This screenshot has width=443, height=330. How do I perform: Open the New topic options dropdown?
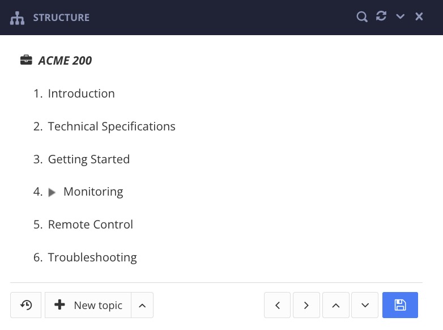pyautogui.click(x=142, y=305)
